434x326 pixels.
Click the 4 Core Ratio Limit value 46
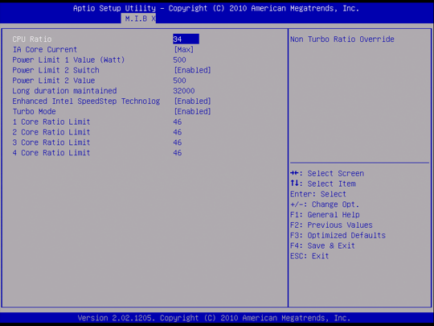pos(178,153)
